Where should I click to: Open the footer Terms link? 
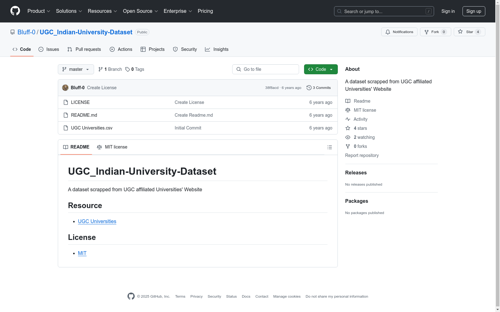(180, 296)
